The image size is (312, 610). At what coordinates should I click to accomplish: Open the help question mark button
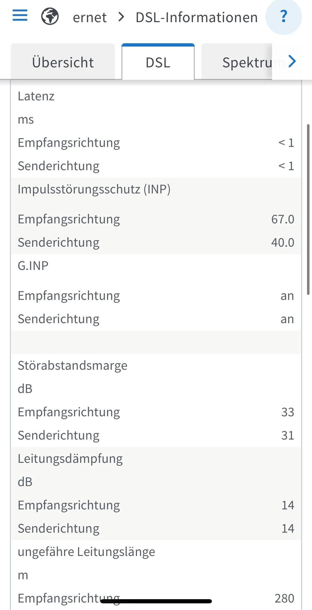click(283, 17)
